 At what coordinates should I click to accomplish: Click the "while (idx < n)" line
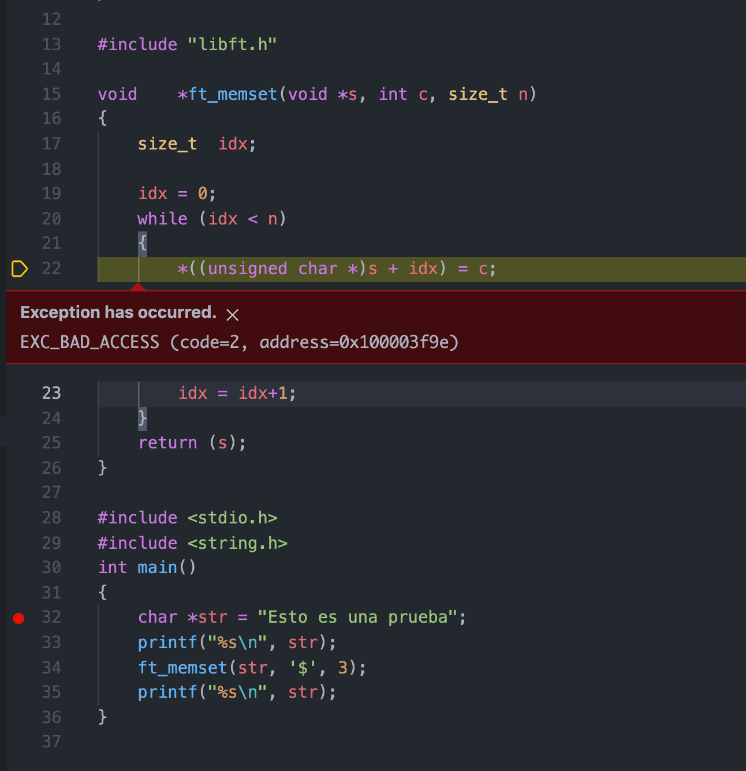212,219
